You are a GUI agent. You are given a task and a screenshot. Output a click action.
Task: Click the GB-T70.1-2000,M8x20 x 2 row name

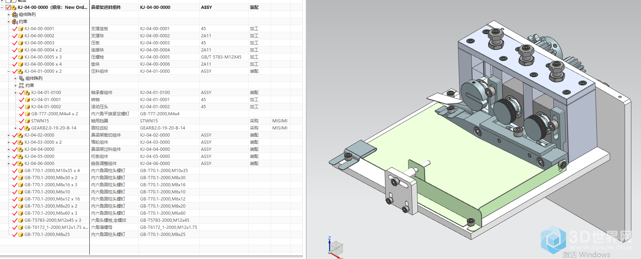51,206
